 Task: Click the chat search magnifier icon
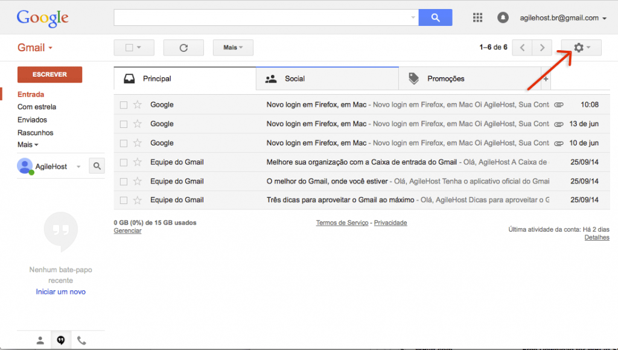click(97, 167)
